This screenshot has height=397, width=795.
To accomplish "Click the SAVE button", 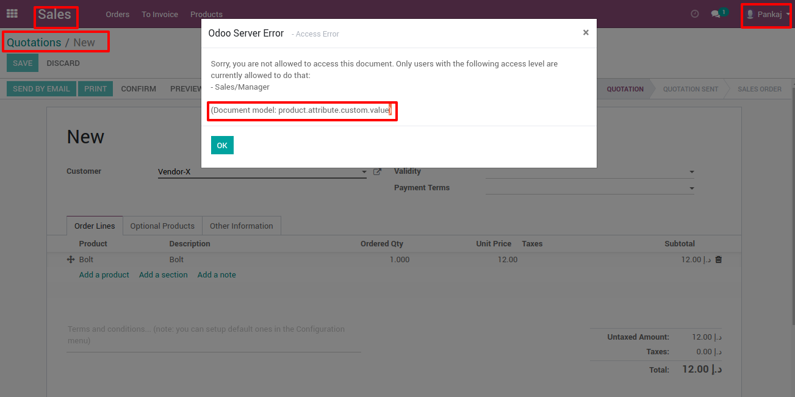I will [x=22, y=63].
